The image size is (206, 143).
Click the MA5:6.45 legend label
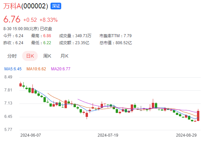[13, 69]
